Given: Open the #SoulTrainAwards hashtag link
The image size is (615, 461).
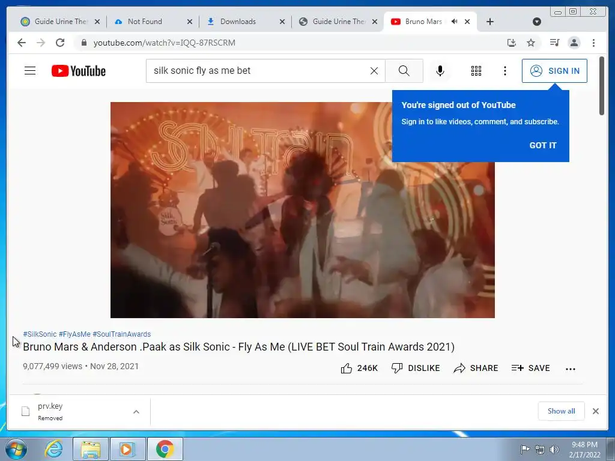Looking at the screenshot, I should (x=121, y=334).
